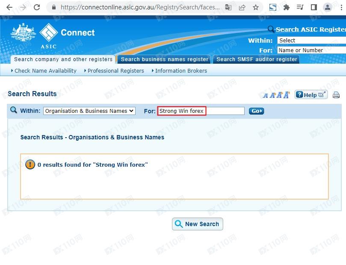Open the Search SMSF auditor register tab
346x265 pixels.
point(256,59)
